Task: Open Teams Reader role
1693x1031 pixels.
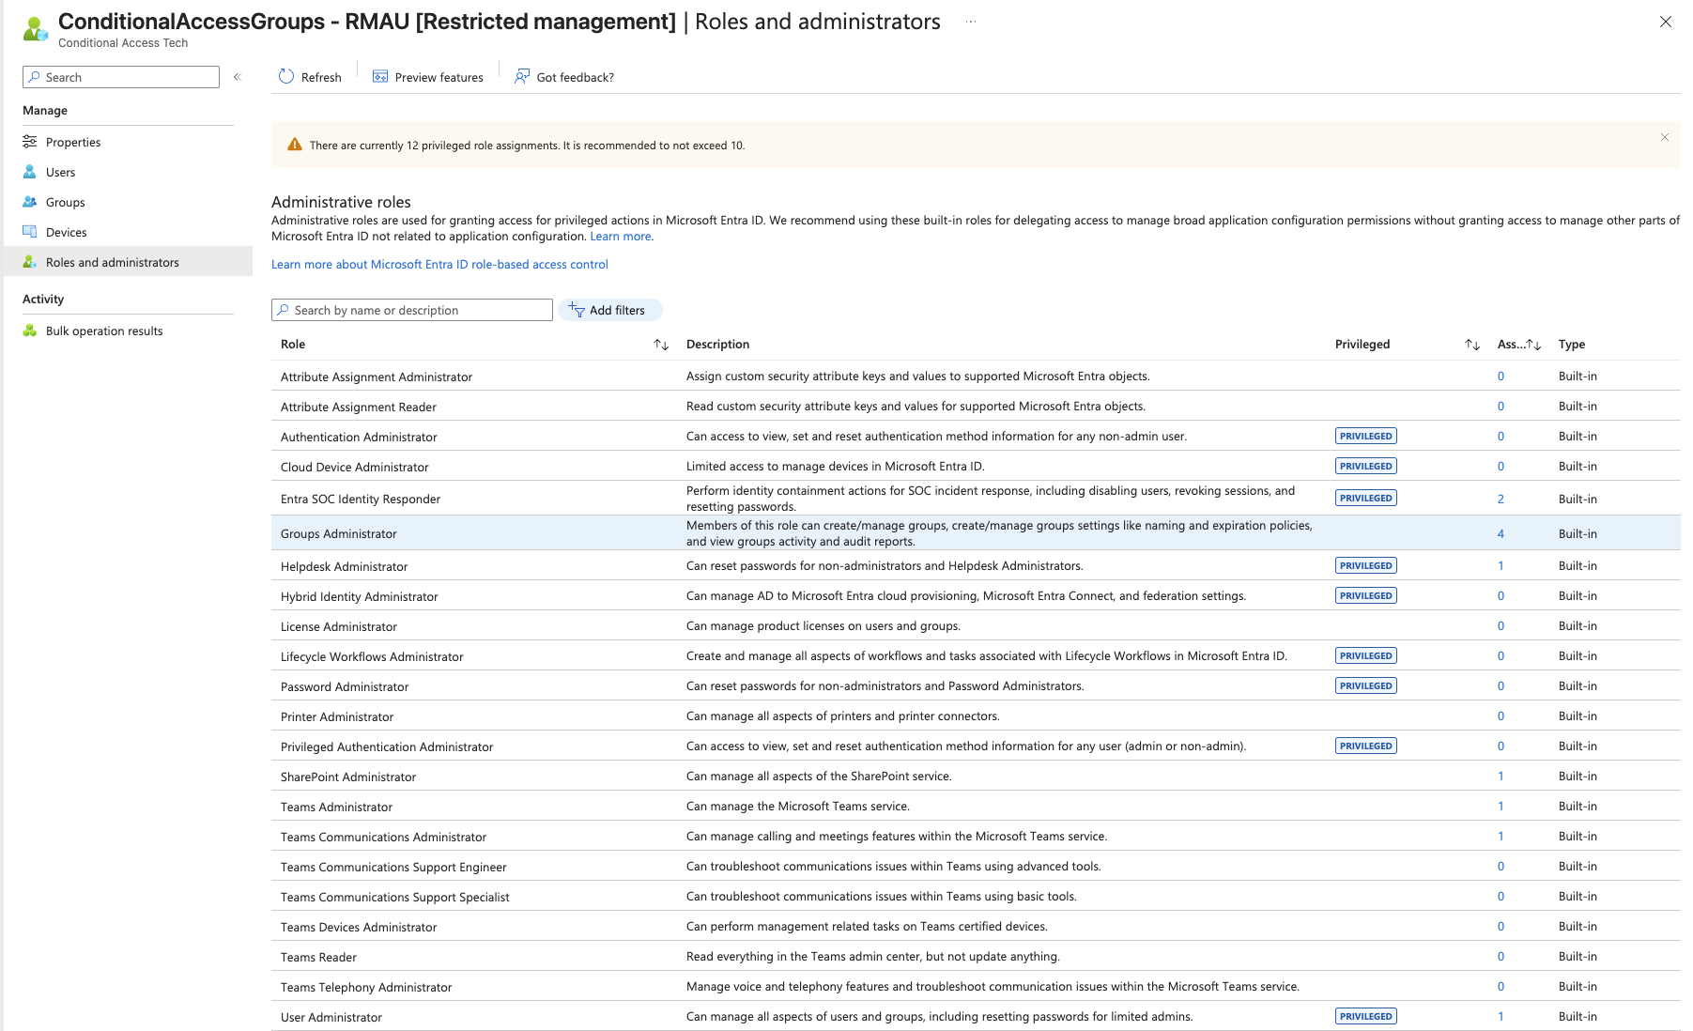Action: (318, 957)
